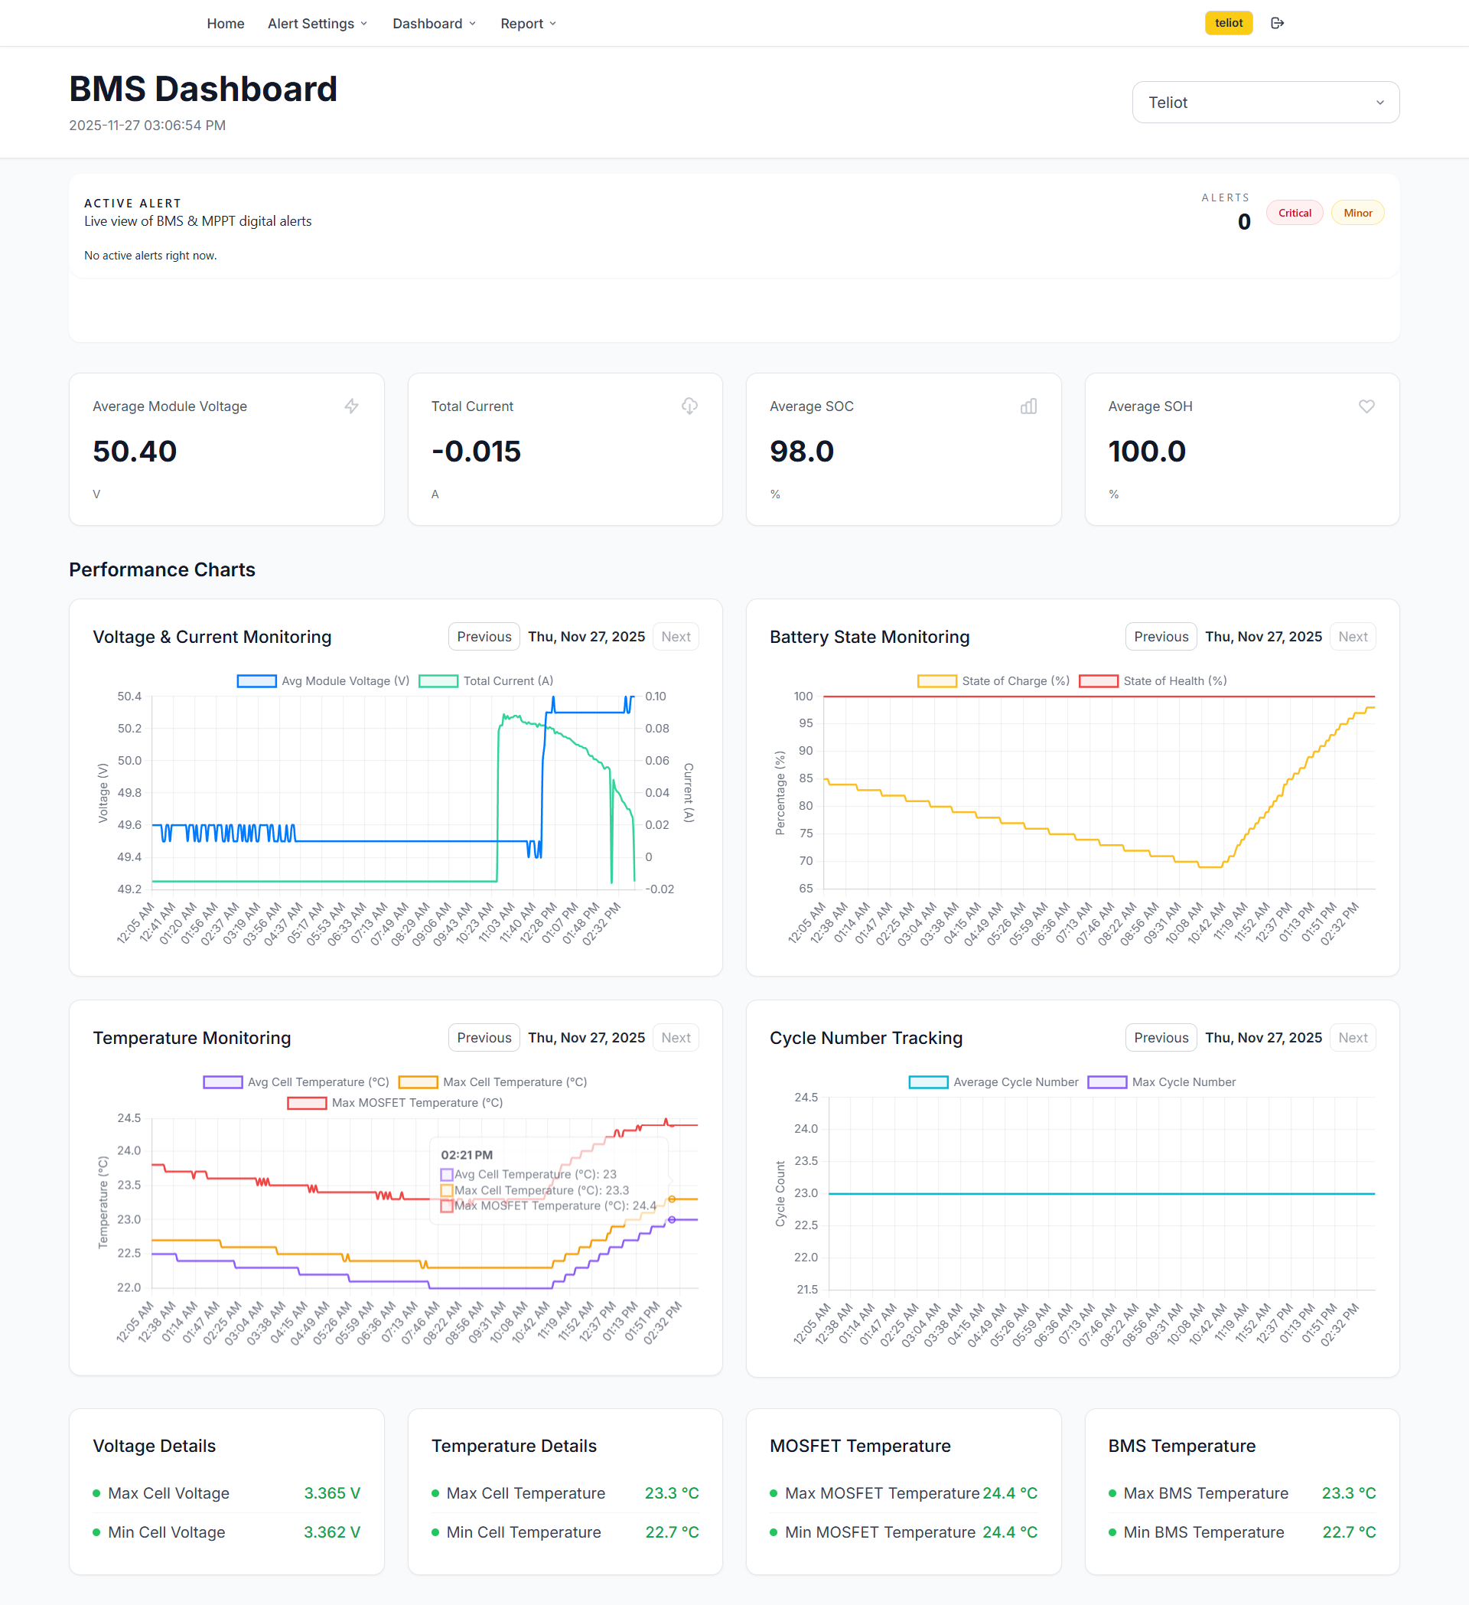
Task: Toggle the Avg Module Voltage legend series
Action: coord(324,680)
